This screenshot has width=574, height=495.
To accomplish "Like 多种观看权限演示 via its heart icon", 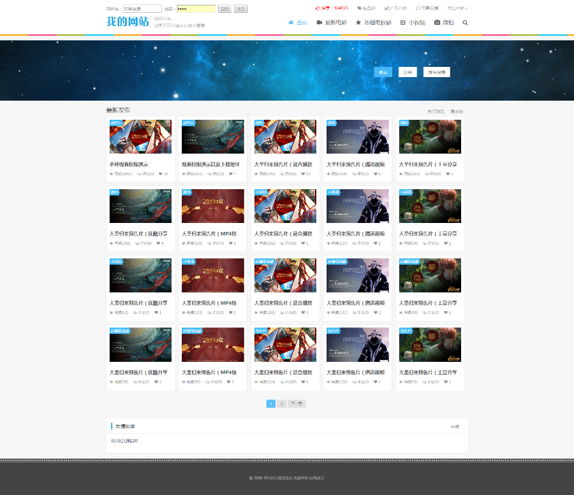I will coord(160,174).
